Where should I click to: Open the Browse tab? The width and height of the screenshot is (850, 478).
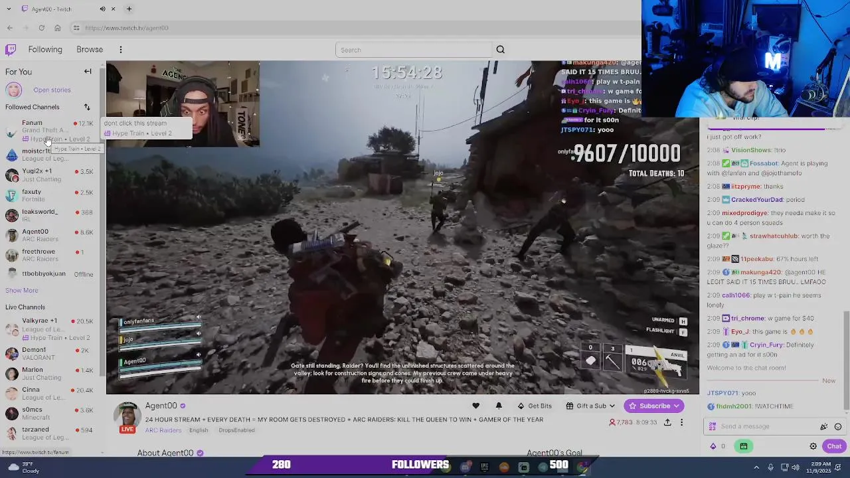tap(90, 50)
